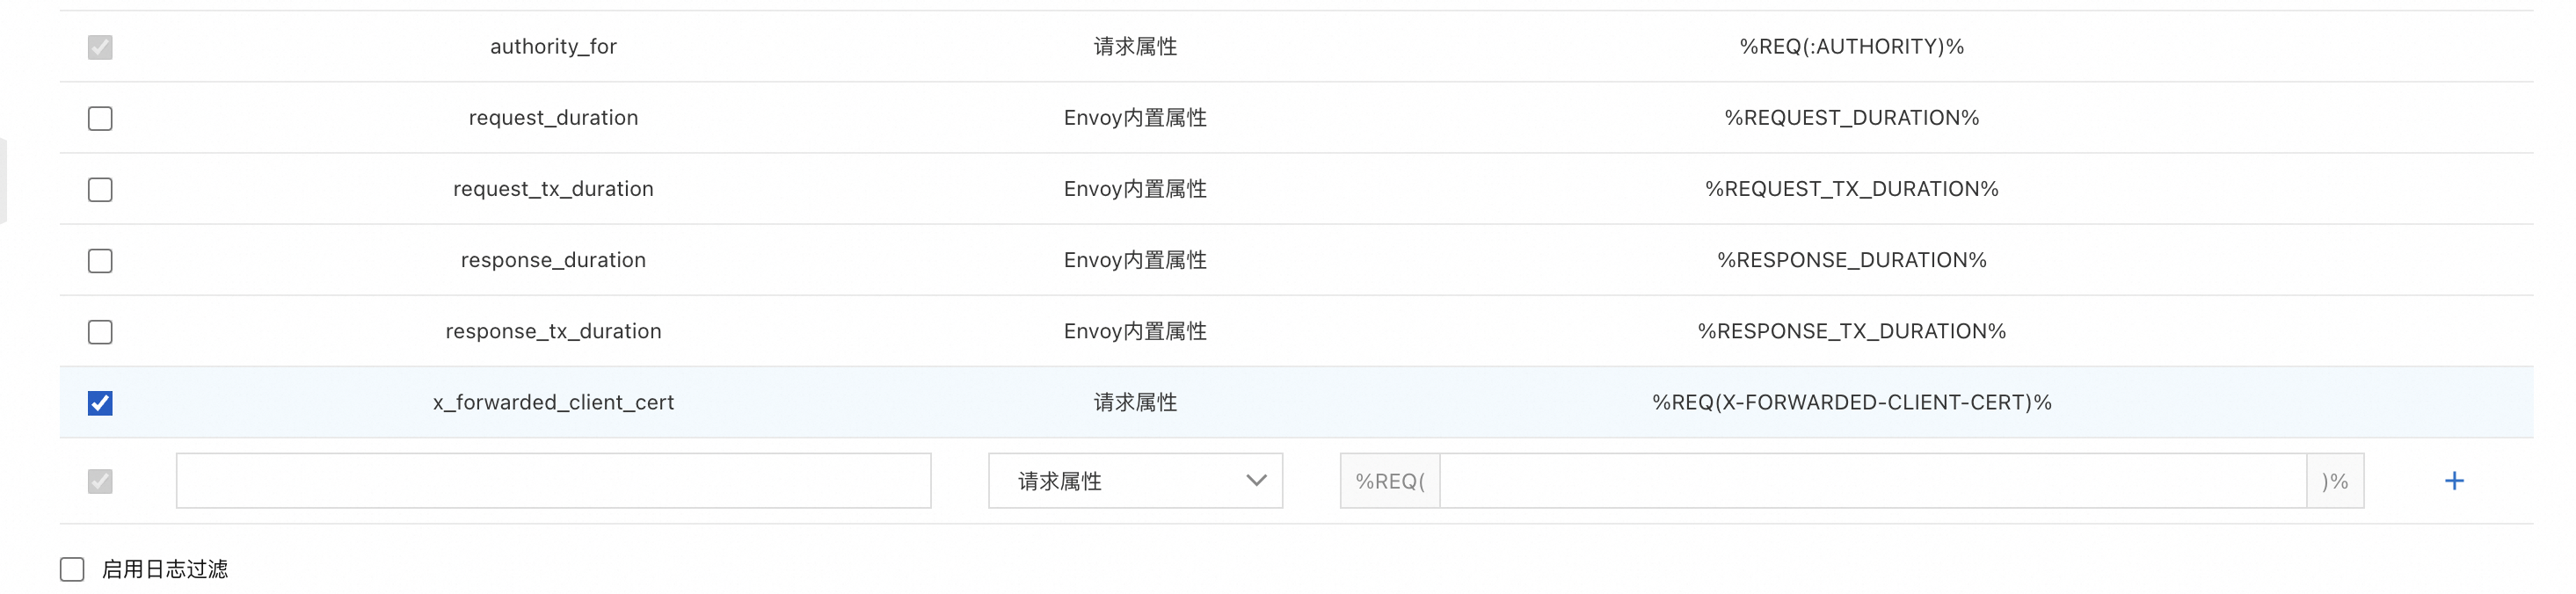Click the %RESPONSE_TX_DURATION% value text
This screenshot has height=594, width=2576.
tap(1851, 331)
